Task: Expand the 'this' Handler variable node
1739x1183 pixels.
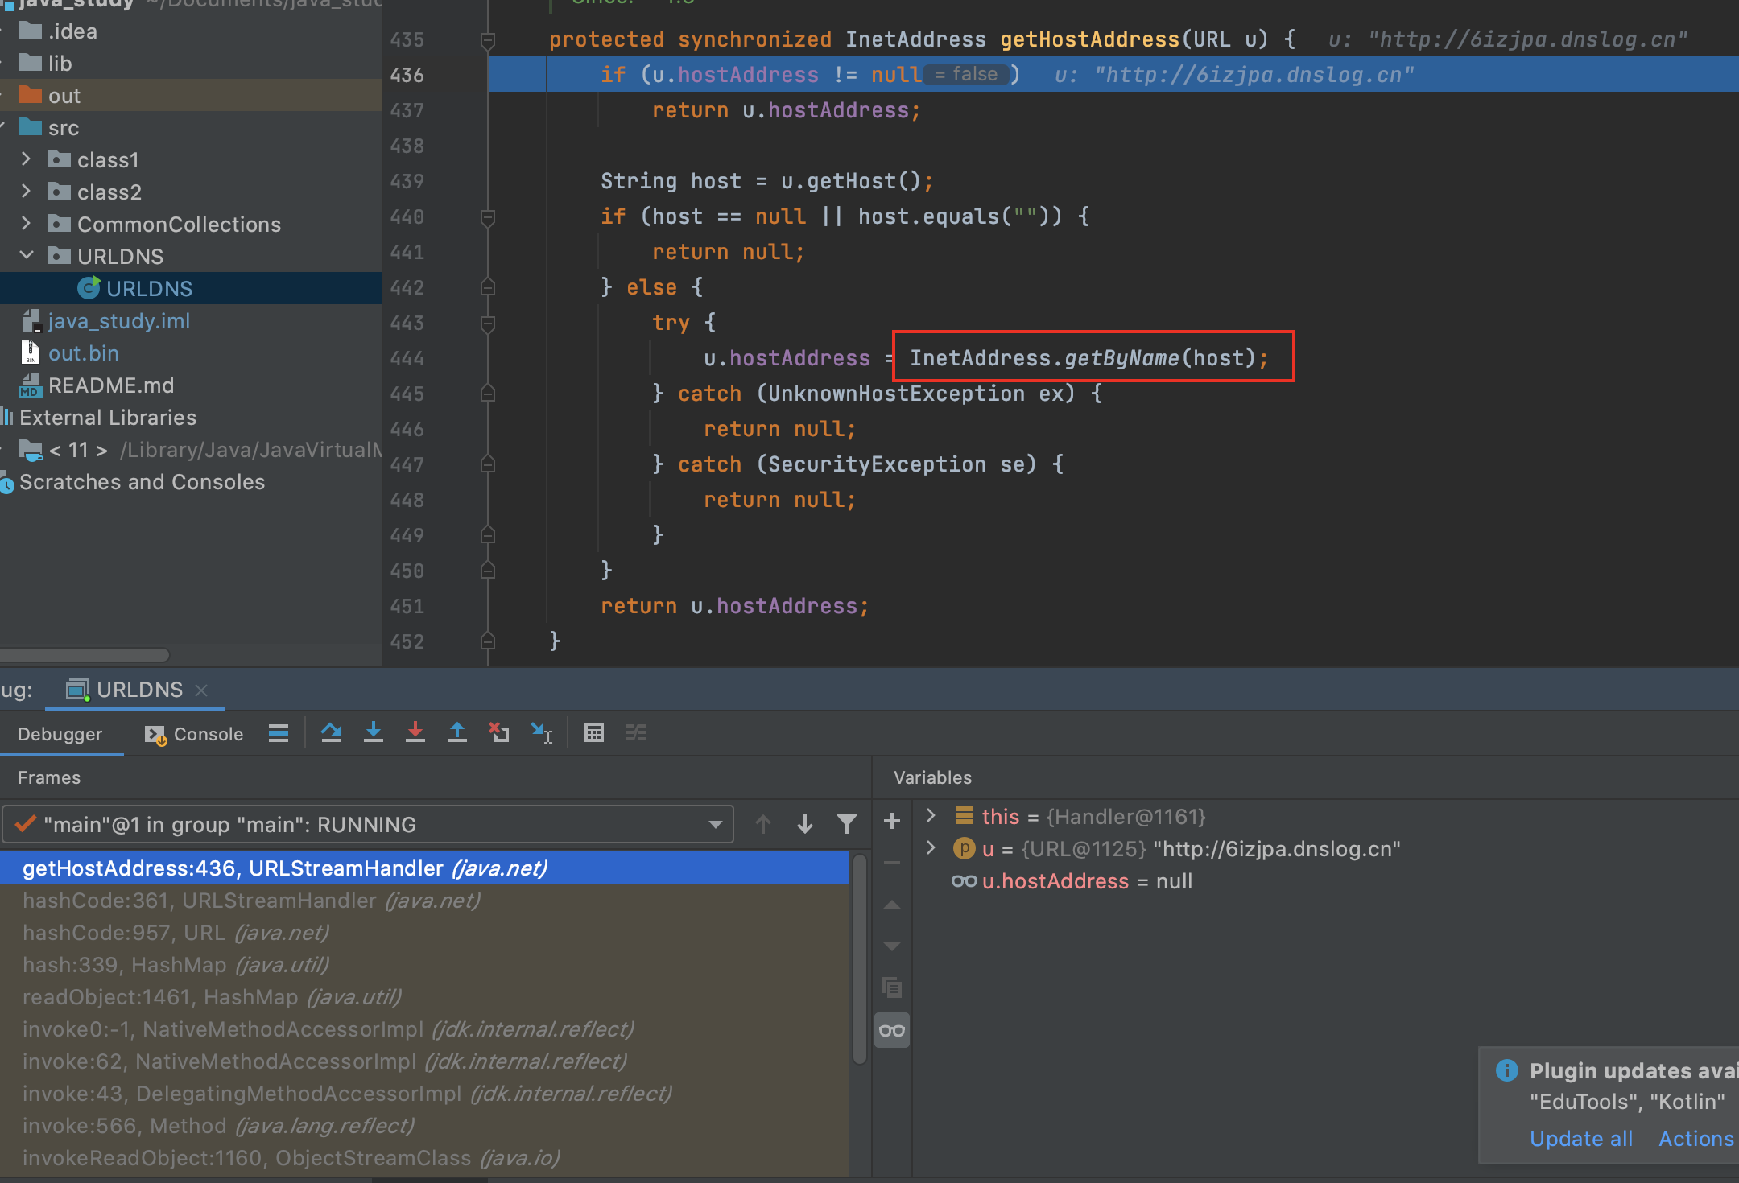Action: (x=931, y=816)
